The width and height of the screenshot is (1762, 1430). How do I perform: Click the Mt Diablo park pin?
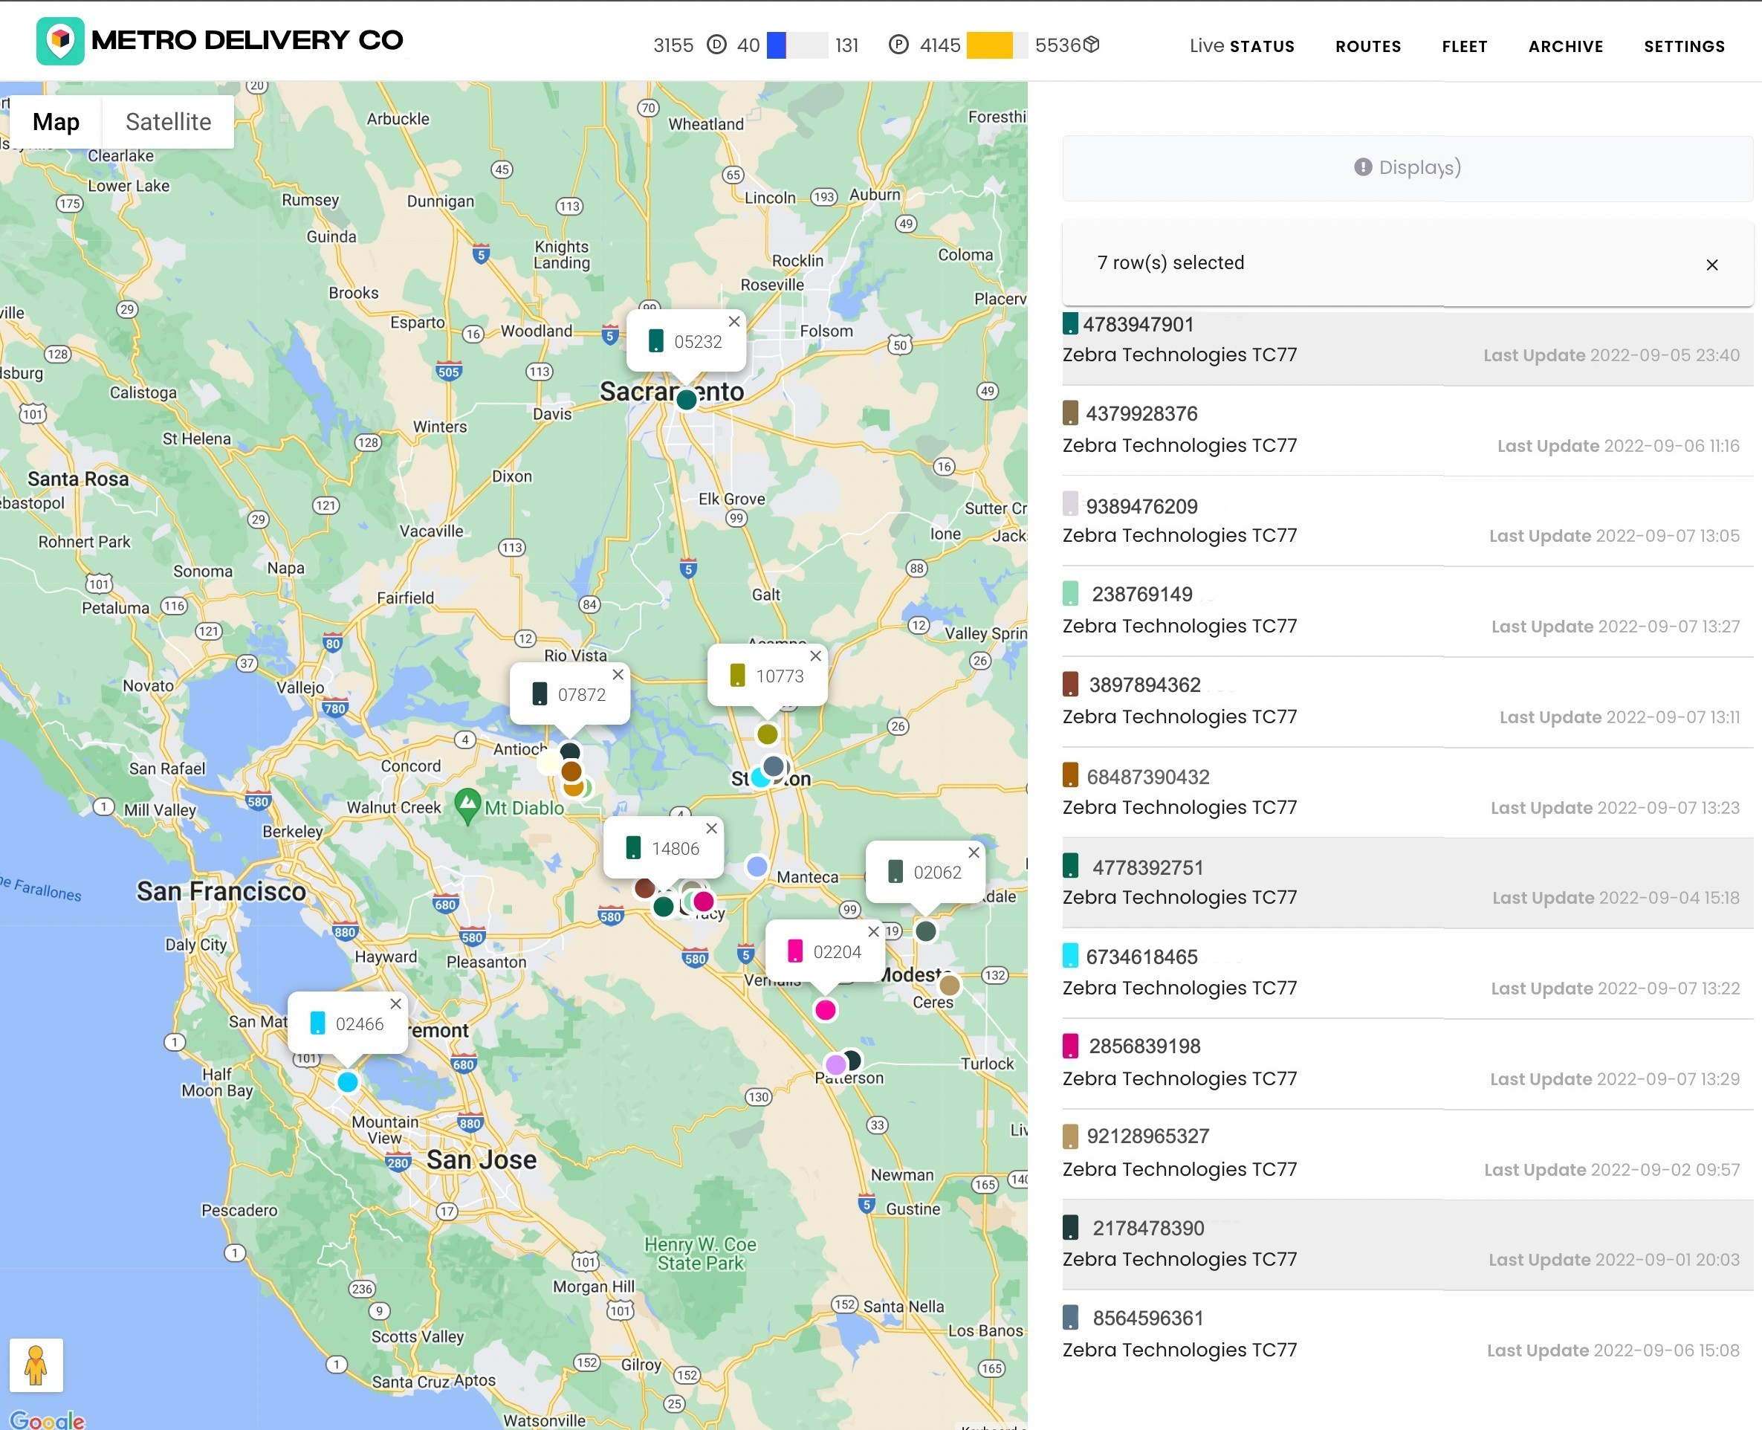(x=467, y=806)
